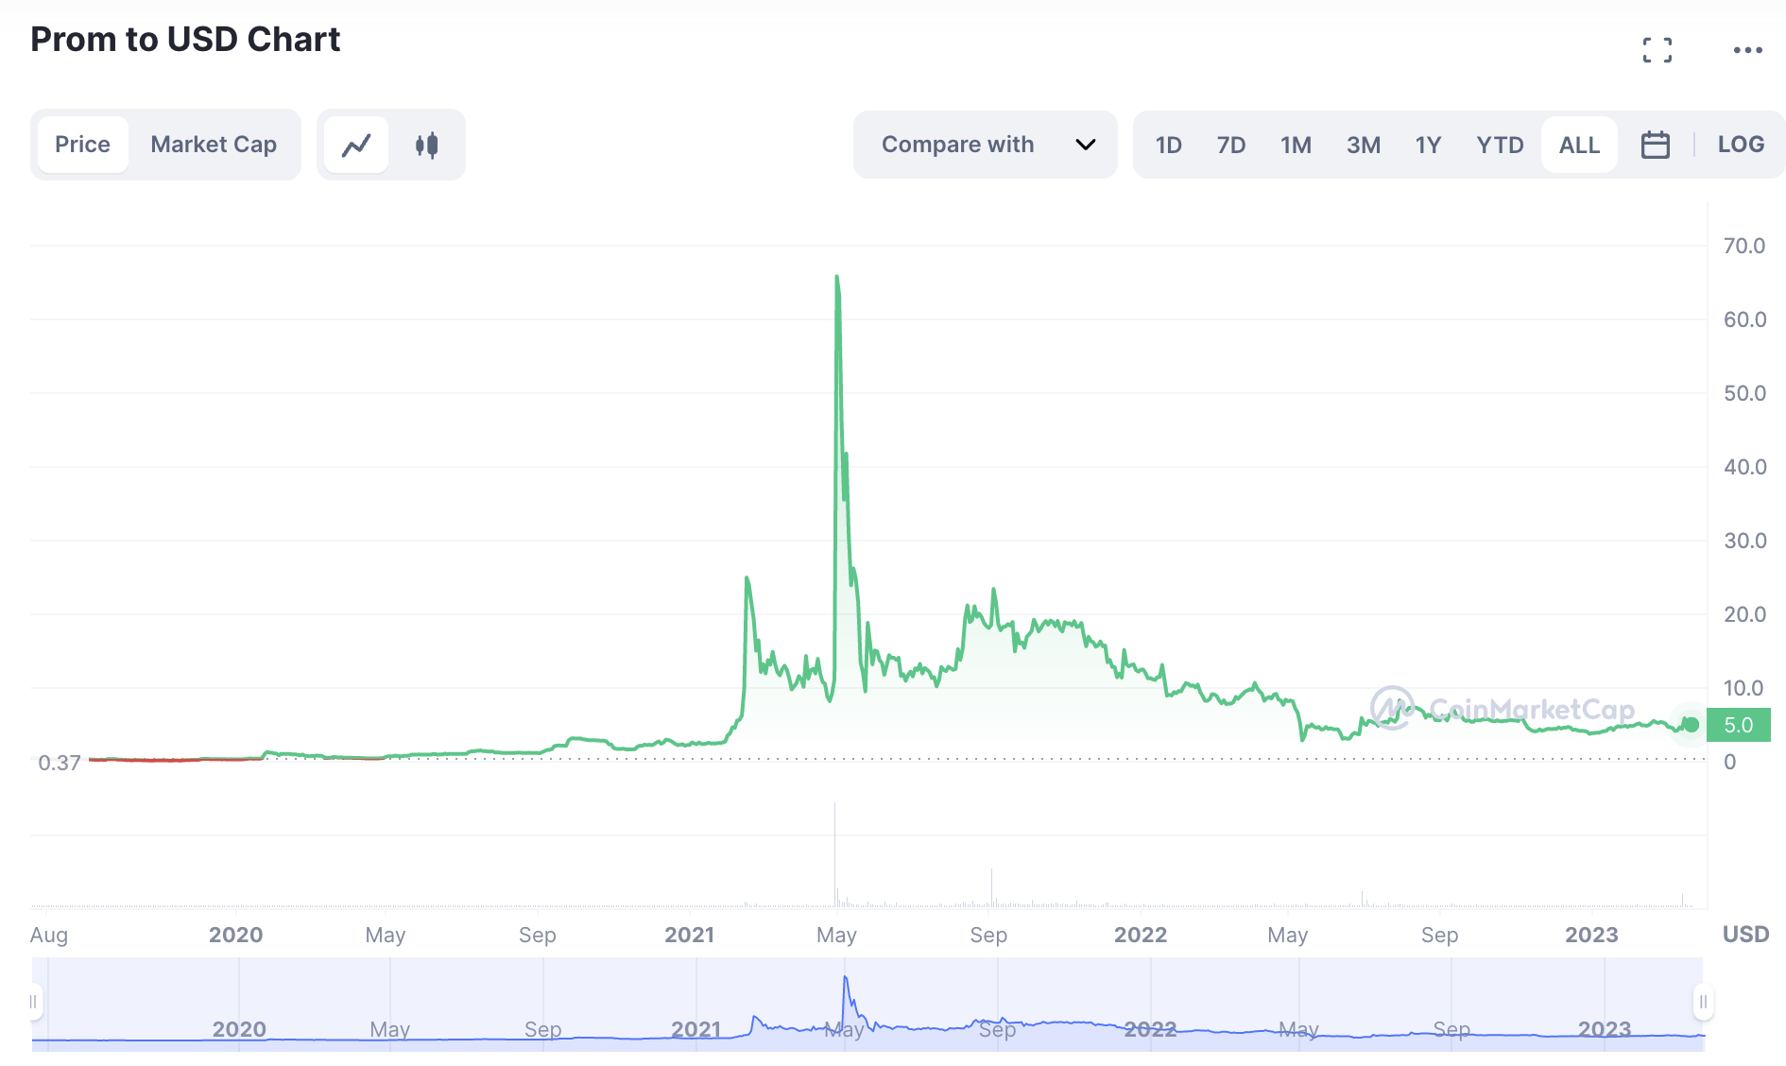Click the right range slider handle
Viewport: 1786px width, 1066px height.
point(1703,1002)
